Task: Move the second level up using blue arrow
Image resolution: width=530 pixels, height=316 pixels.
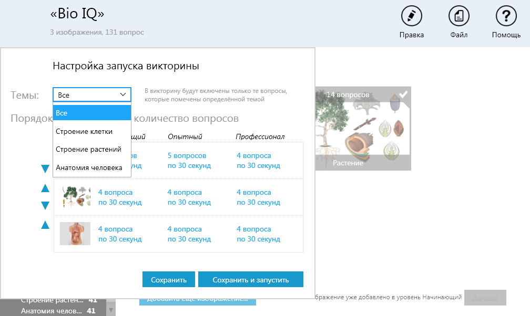Action: [45, 188]
